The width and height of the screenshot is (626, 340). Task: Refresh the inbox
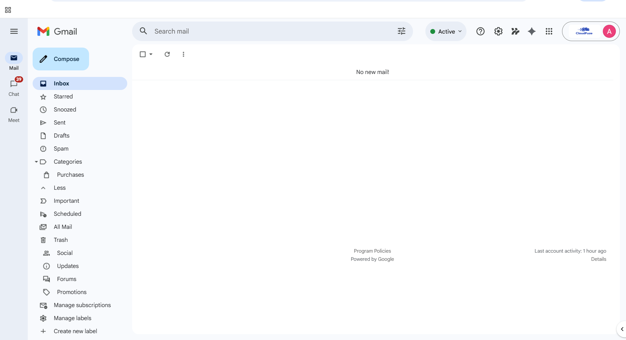pos(167,54)
